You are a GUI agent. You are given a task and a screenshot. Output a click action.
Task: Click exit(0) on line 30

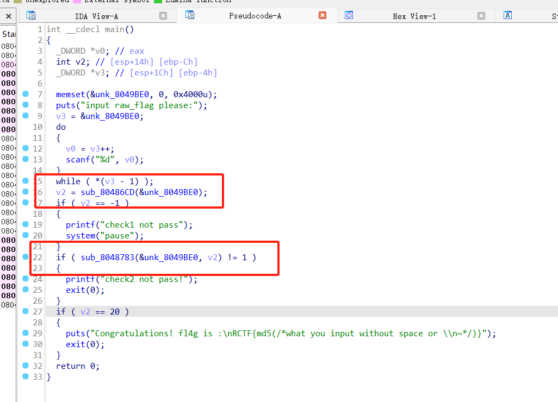click(x=85, y=344)
